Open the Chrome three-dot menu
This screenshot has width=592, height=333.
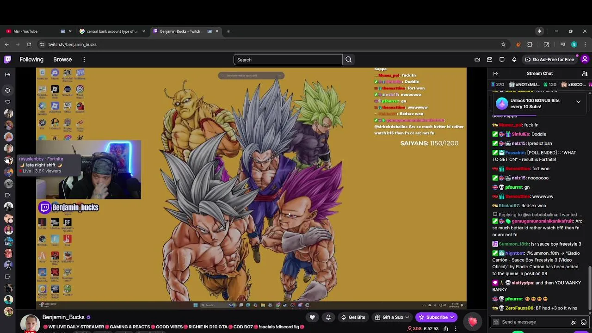tap(585, 44)
